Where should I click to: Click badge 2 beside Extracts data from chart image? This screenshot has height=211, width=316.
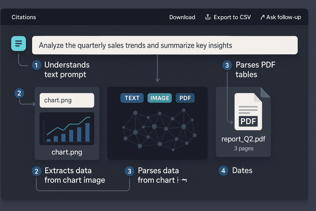pyautogui.click(x=36, y=171)
